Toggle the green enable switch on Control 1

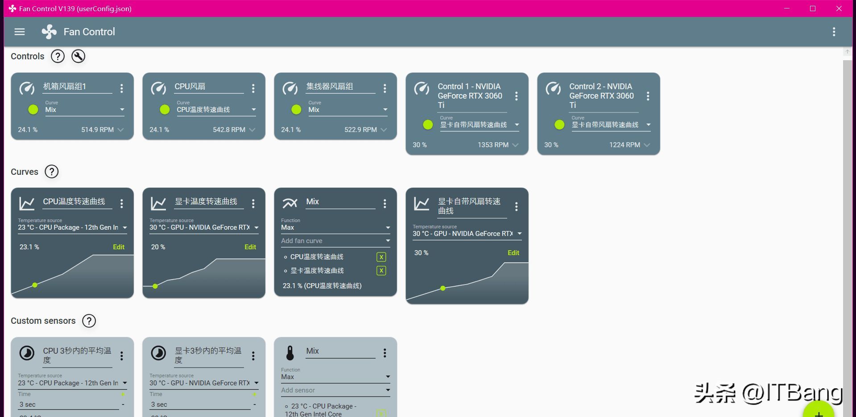pyautogui.click(x=428, y=124)
